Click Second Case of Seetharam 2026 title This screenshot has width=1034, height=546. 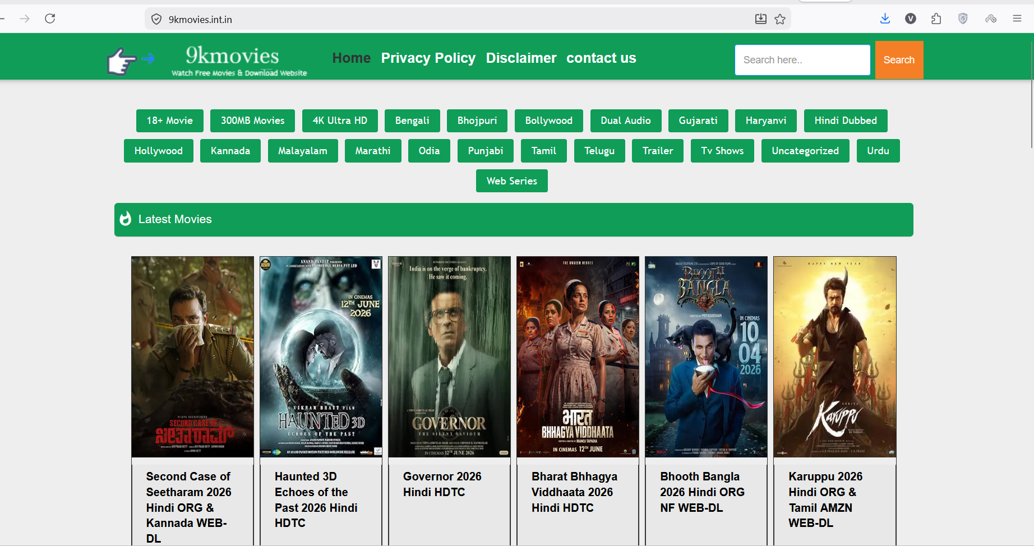pyautogui.click(x=188, y=507)
